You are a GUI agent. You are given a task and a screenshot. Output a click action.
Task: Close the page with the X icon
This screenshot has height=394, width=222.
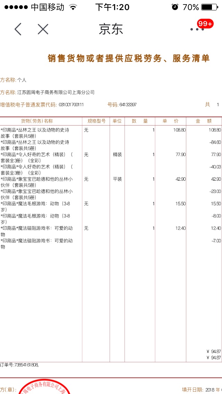pyautogui.click(x=43, y=29)
